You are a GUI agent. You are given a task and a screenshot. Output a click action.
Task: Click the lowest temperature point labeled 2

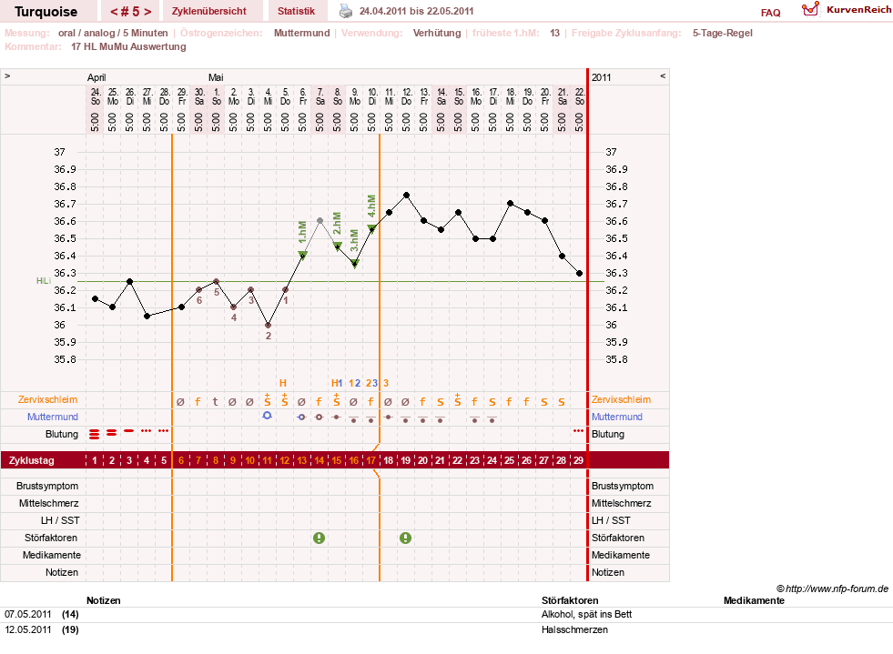point(269,325)
